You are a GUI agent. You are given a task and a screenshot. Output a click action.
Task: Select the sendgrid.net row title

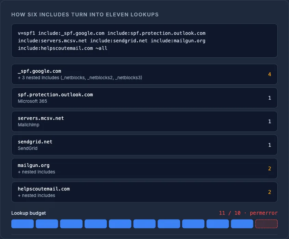pyautogui.click(x=35, y=142)
